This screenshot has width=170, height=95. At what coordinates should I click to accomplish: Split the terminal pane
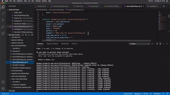157,44
